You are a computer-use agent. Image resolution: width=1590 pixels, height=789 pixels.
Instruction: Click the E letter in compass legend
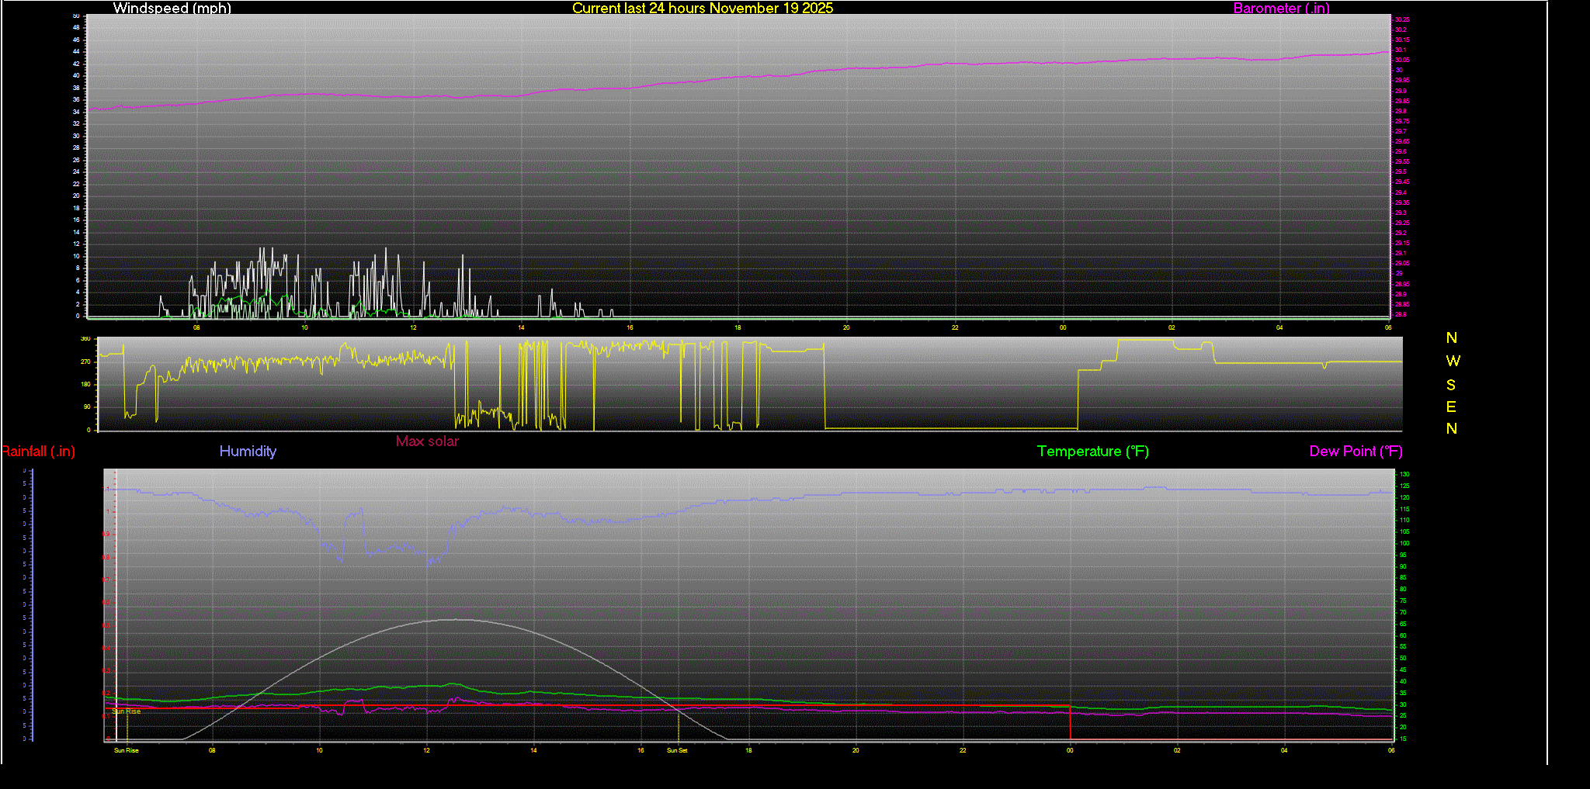coord(1451,407)
